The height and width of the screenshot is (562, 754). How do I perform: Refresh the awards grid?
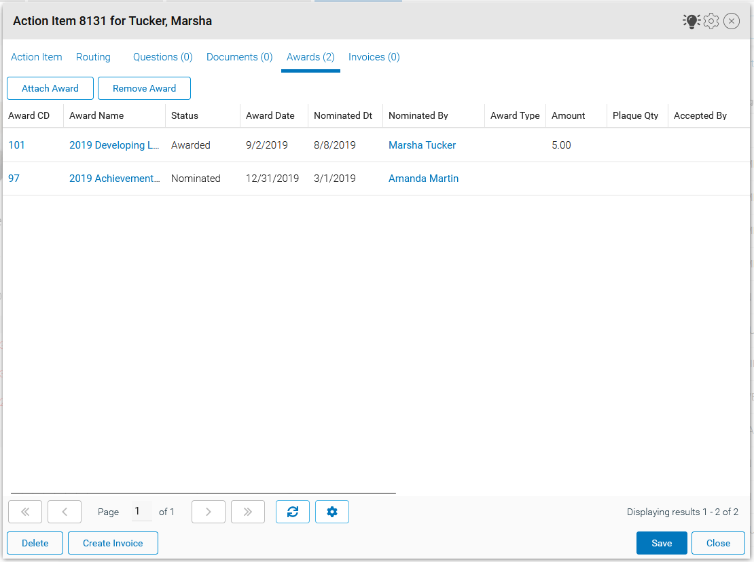pyautogui.click(x=292, y=512)
